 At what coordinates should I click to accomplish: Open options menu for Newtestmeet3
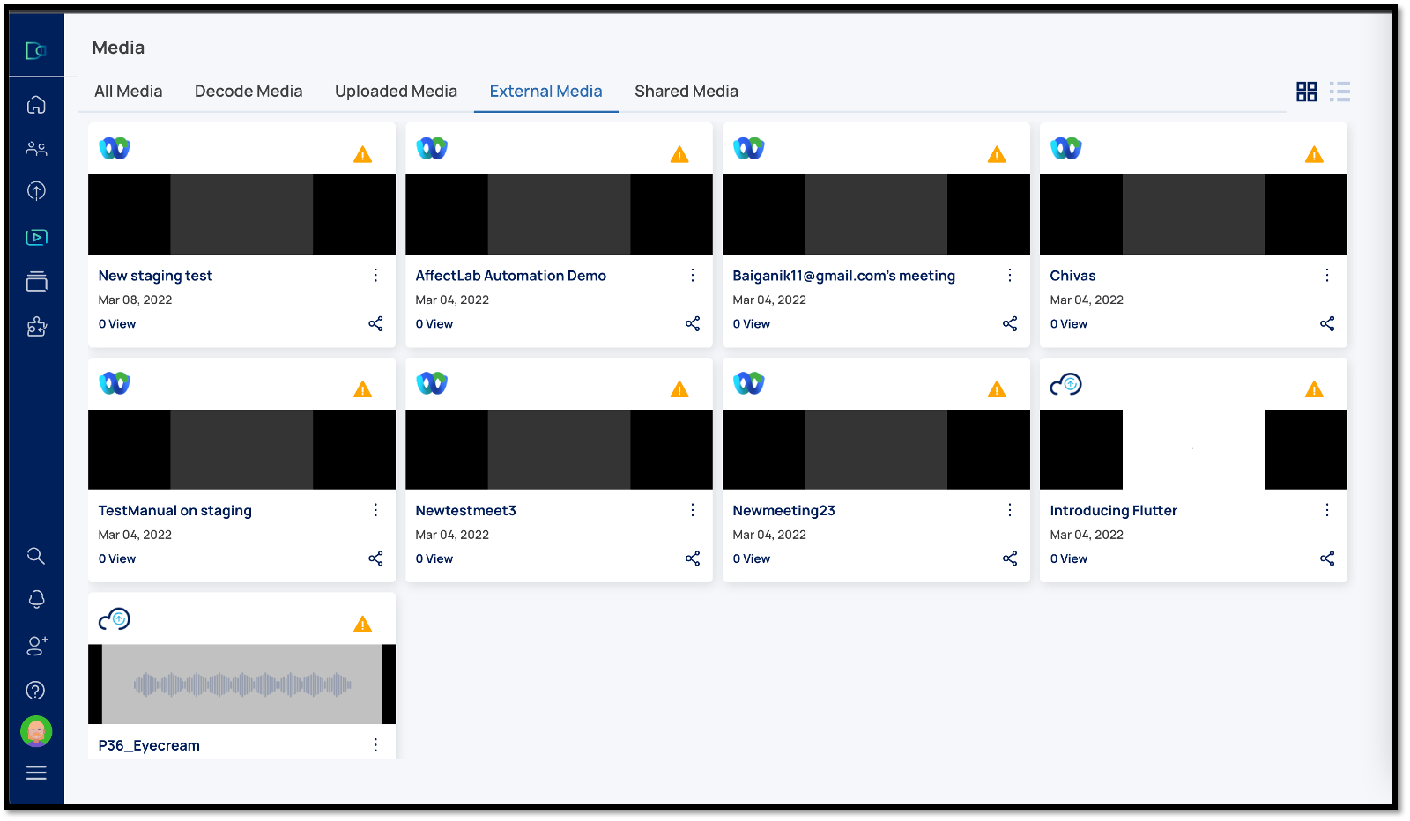tap(693, 510)
